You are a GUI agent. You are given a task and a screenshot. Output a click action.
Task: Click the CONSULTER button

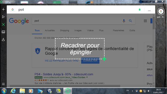pos(90,61)
